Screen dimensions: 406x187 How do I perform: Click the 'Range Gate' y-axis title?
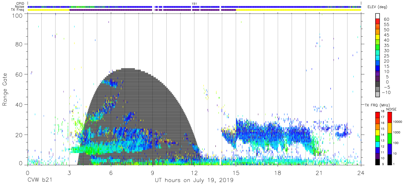(5, 89)
